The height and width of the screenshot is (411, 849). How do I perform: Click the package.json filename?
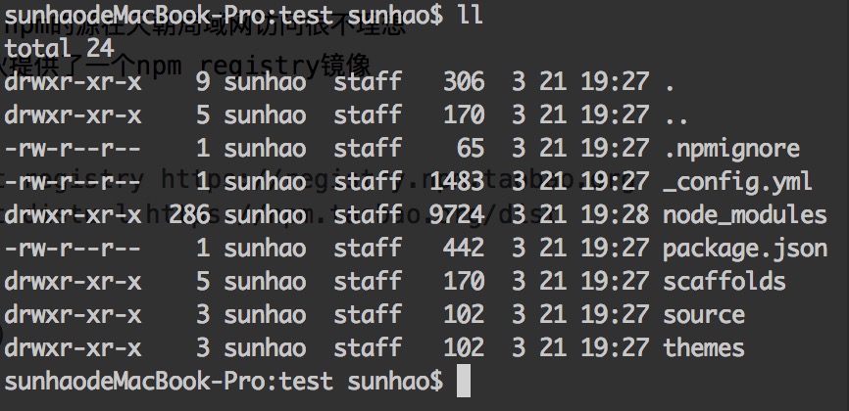pyautogui.click(x=745, y=250)
